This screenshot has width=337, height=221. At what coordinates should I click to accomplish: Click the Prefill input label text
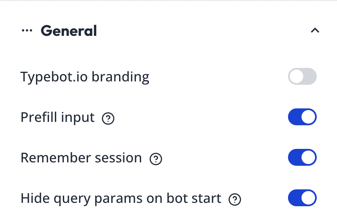pyautogui.click(x=57, y=117)
